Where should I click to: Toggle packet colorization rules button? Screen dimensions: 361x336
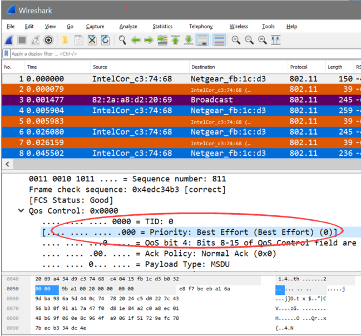[x=219, y=40]
